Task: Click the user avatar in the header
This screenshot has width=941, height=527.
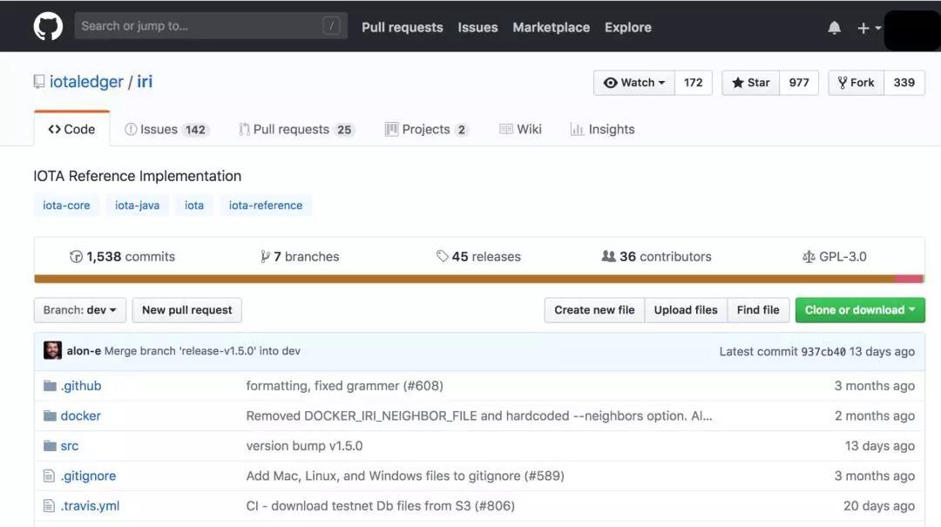Action: point(912,30)
